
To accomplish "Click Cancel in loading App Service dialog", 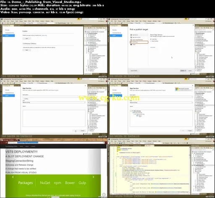I will [x=83, y=131].
